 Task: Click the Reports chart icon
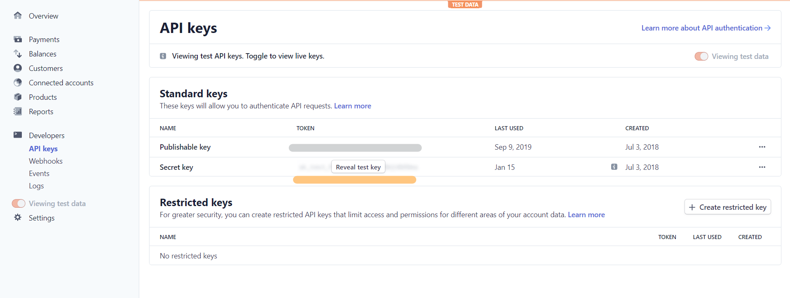(x=18, y=111)
